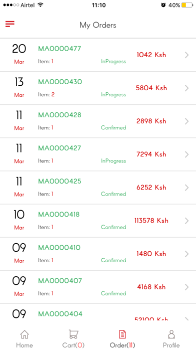Tap the Wi-Fi icon in status bar
Screen dimensions: 196x349
click(40, 5)
